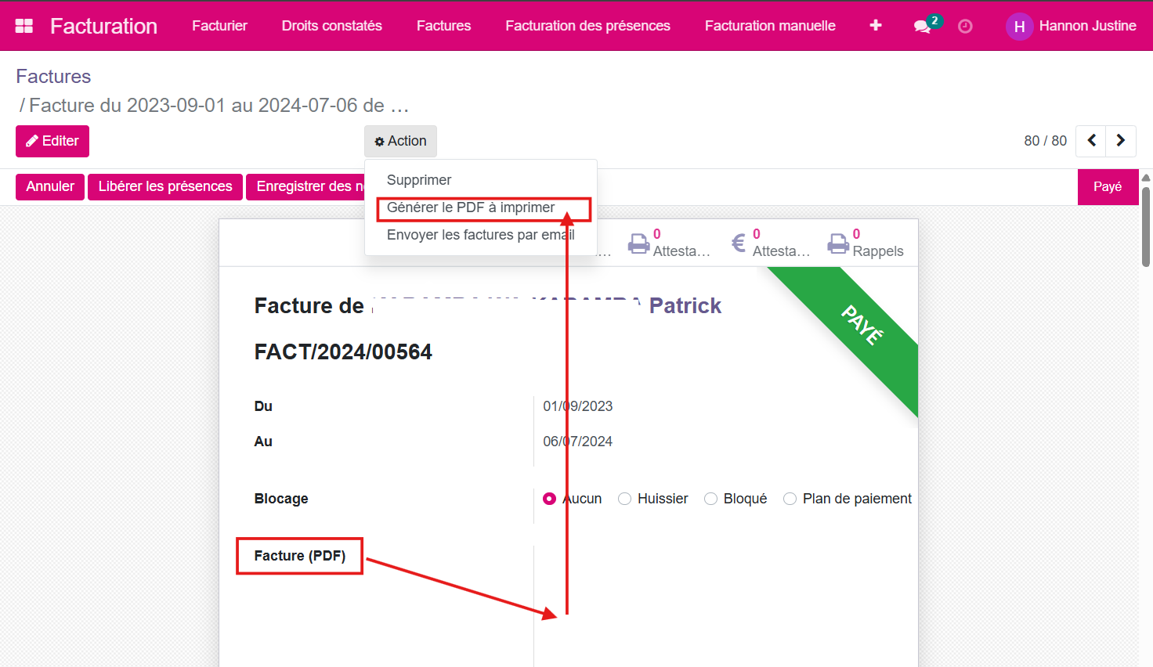Click the Hannon Justine user avatar
The image size is (1153, 667).
click(x=1019, y=27)
